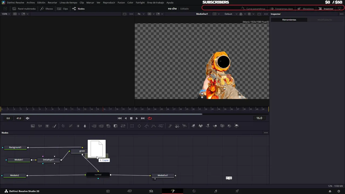Open the Fusion page in the bottom bar

tap(172, 191)
